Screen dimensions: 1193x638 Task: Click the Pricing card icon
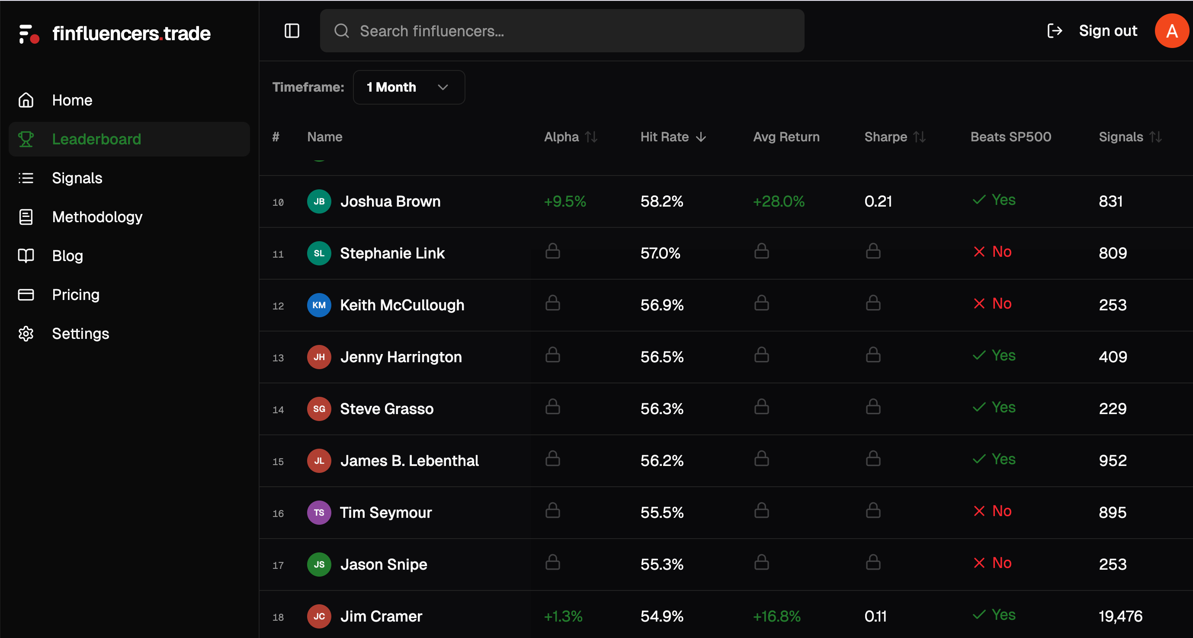(26, 295)
